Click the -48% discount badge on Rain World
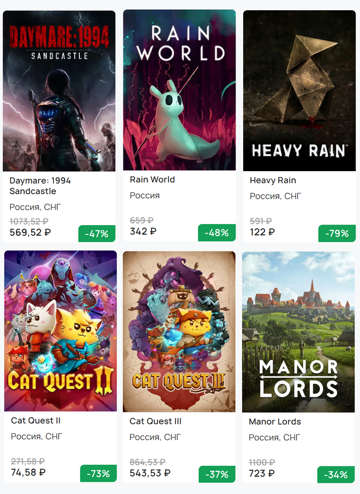 pos(217,233)
